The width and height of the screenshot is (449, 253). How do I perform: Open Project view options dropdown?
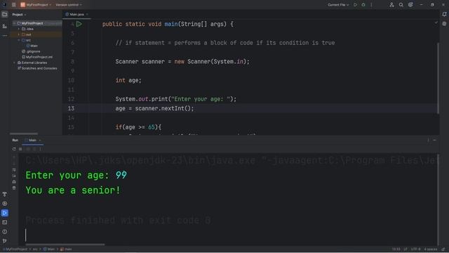pyautogui.click(x=19, y=15)
